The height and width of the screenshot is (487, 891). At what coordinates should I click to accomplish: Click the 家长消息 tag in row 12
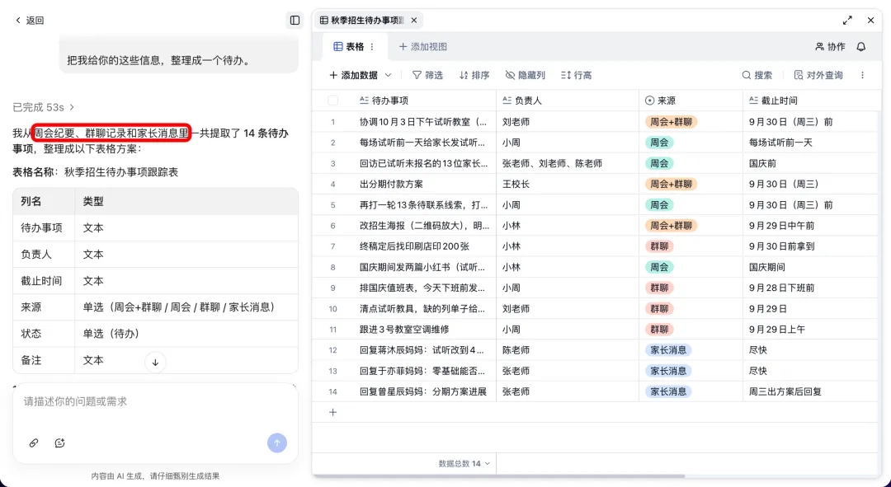[668, 350]
